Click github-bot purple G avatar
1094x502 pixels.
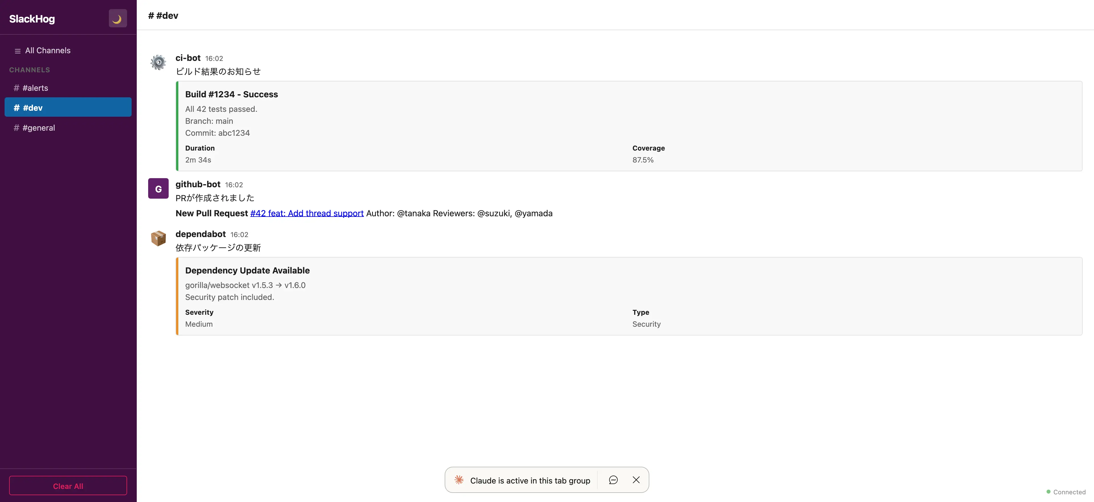(x=158, y=188)
